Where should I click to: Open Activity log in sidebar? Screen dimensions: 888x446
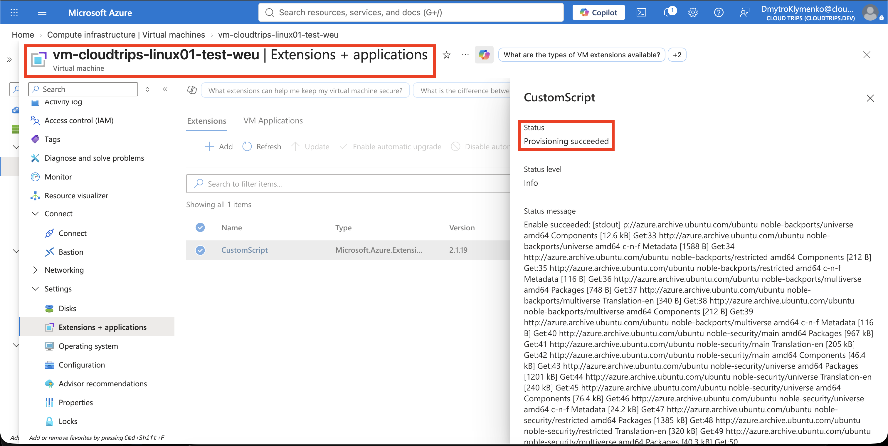point(63,102)
